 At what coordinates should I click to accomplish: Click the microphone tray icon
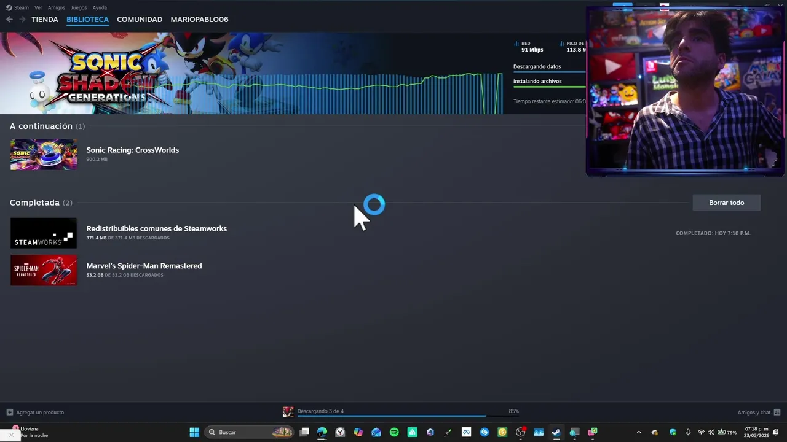click(688, 432)
